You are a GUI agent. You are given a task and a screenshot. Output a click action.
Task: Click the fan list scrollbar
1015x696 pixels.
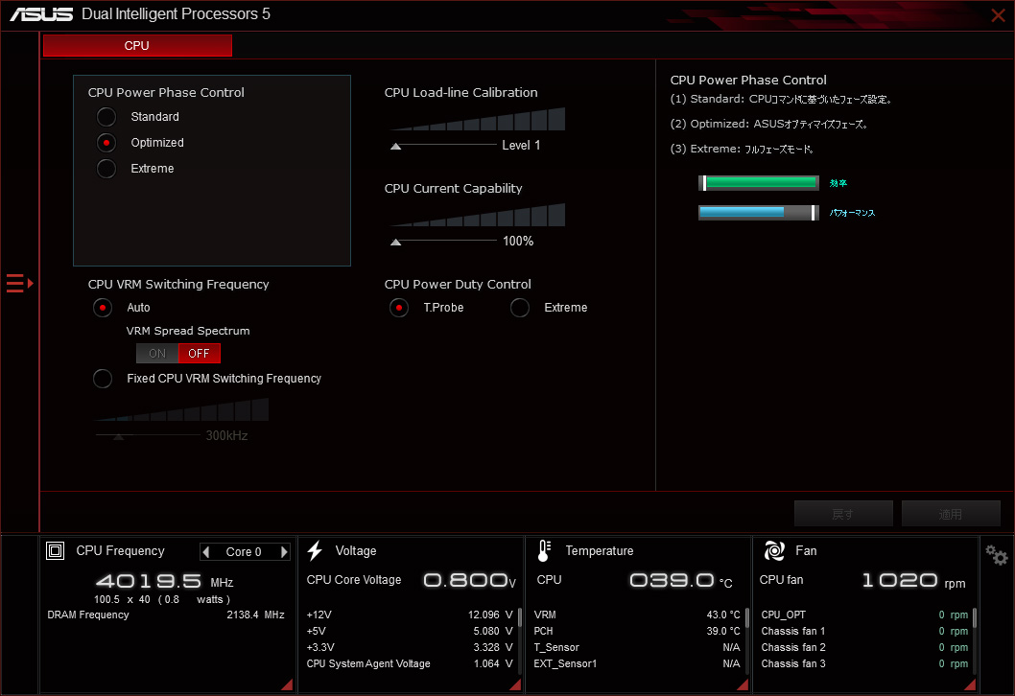tap(974, 617)
